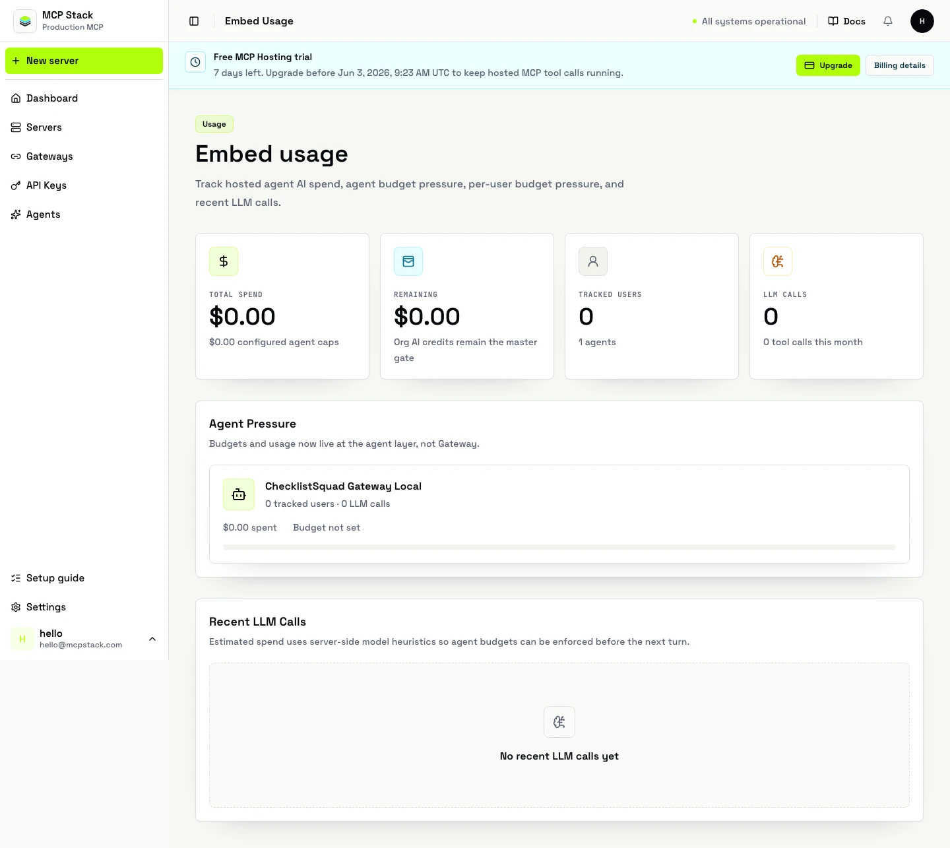Click the Gateways link icon
Viewport: 950px width, 848px height.
(16, 156)
